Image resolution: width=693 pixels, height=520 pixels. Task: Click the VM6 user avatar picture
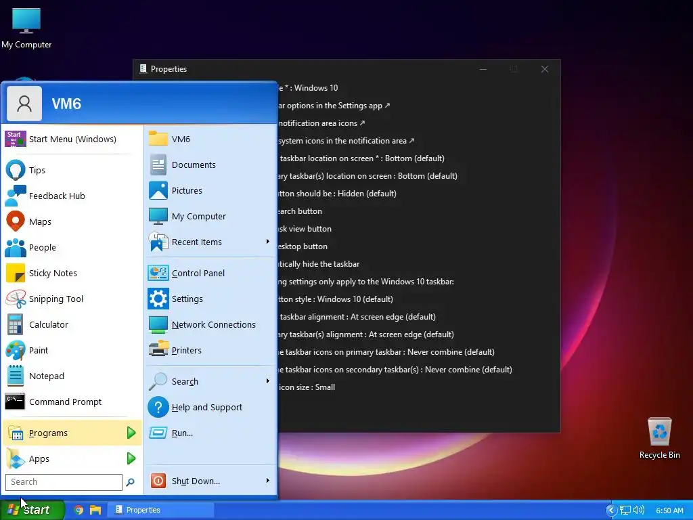click(24, 104)
